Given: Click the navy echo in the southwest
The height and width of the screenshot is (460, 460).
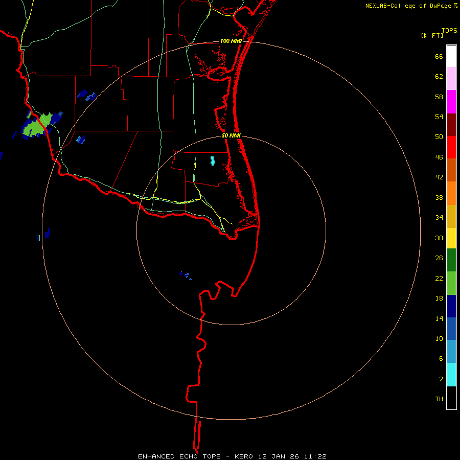Looking at the screenshot, I should click(47, 234).
